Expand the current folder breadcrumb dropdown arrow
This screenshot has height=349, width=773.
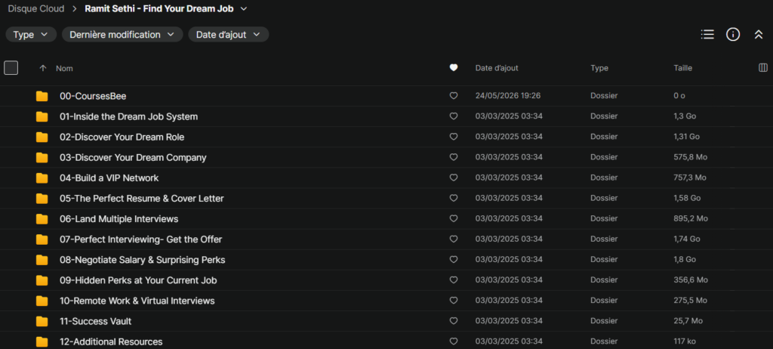pos(244,9)
